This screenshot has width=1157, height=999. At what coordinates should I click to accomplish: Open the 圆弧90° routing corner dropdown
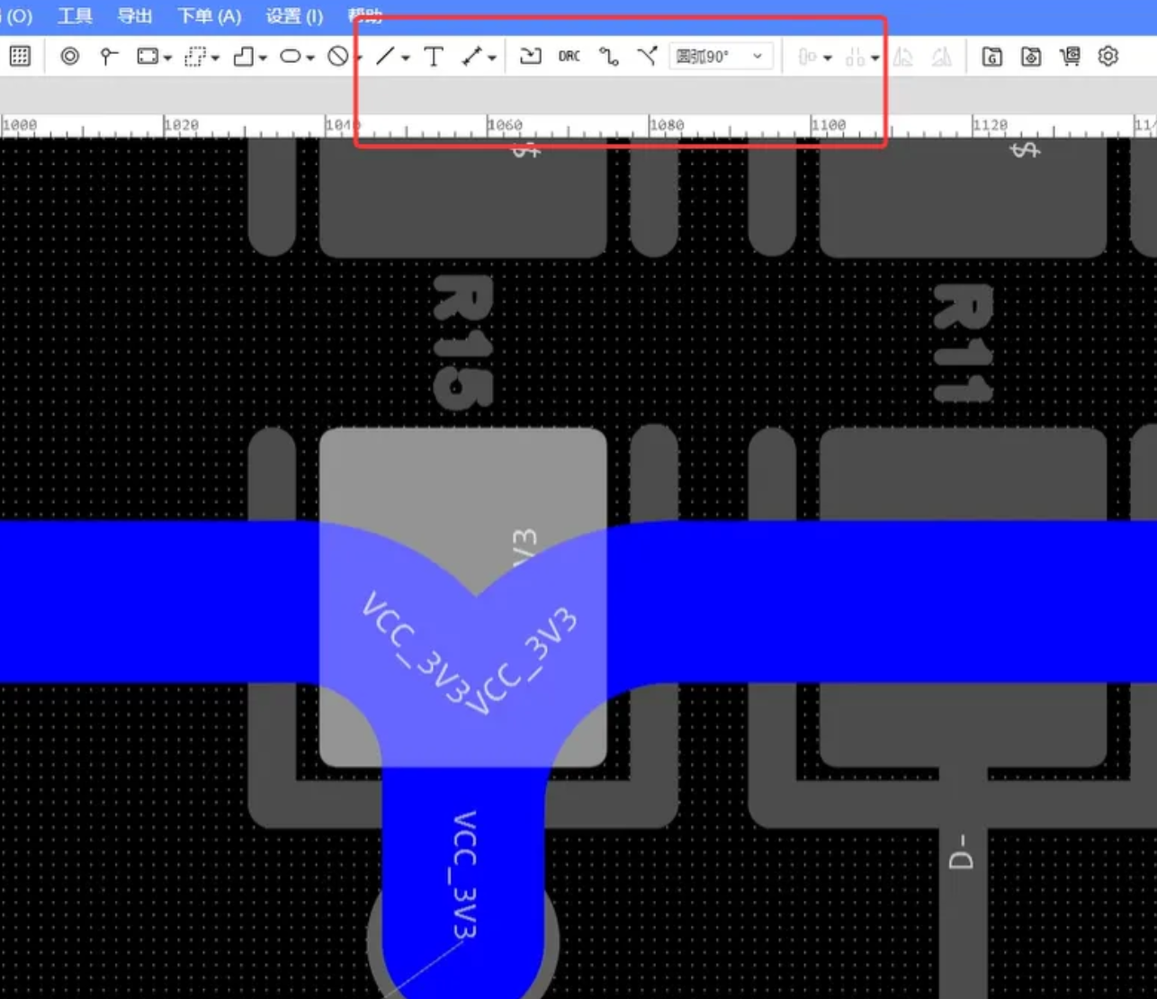tap(720, 56)
